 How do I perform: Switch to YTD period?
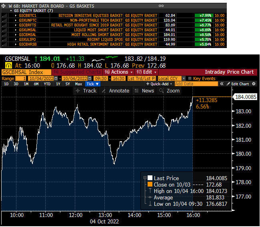click(47, 84)
